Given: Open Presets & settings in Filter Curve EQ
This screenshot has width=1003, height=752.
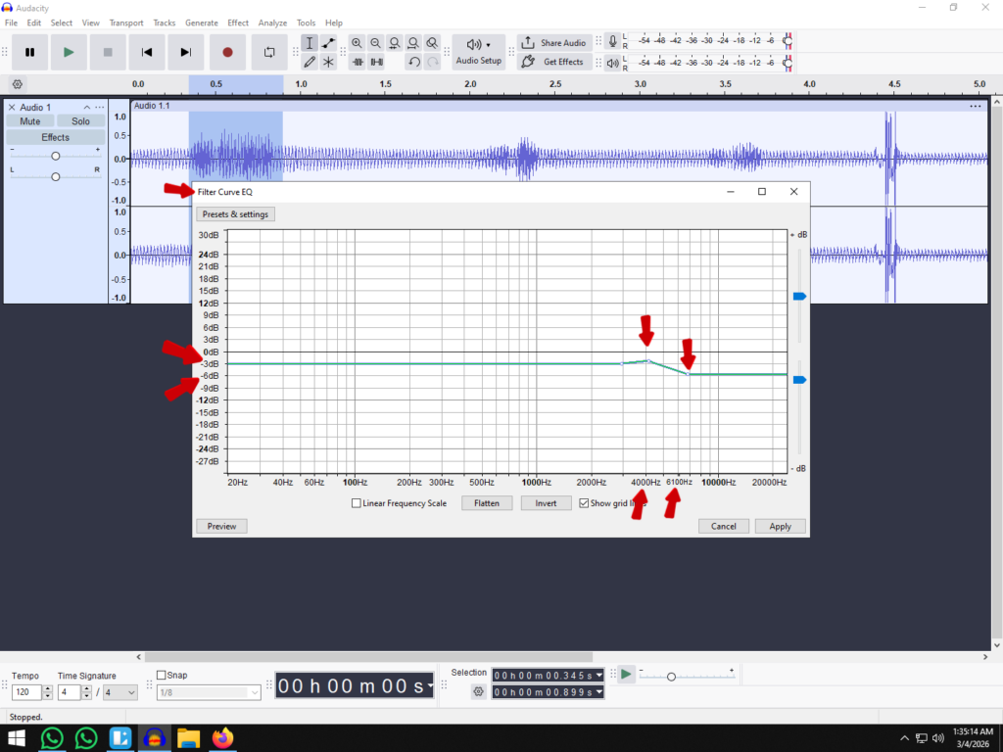Looking at the screenshot, I should pos(235,214).
